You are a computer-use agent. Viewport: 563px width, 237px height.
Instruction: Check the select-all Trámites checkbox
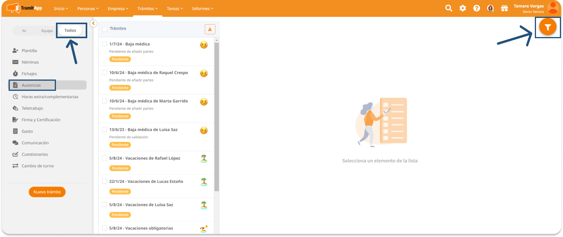pyautogui.click(x=105, y=29)
